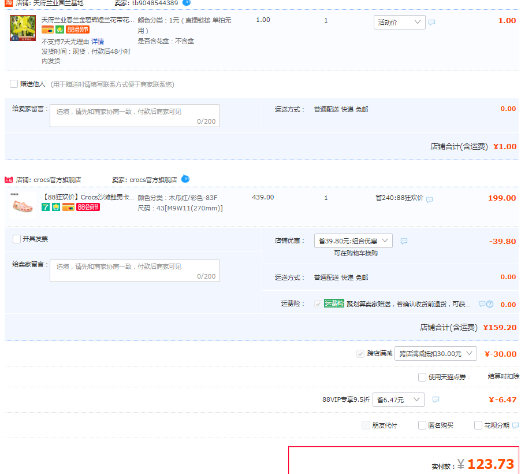Click the crocs官方旗舰店 seller name
Image resolution: width=521 pixels, height=474 pixels.
tap(153, 180)
